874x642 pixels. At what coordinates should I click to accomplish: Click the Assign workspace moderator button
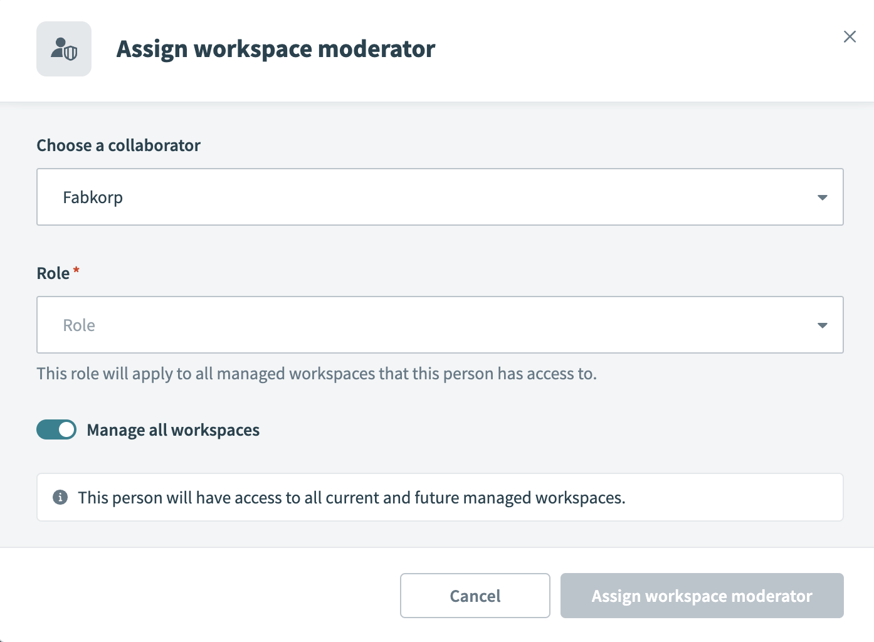(x=702, y=596)
